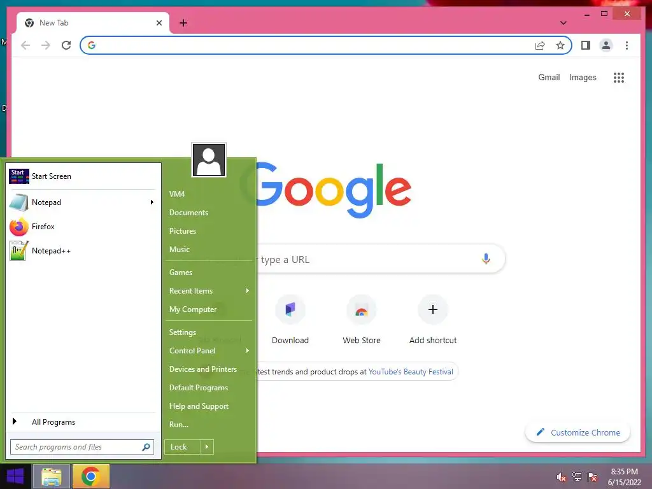Open the Web Store shortcut tile
Screen dimensions: 652x489
tap(362, 320)
